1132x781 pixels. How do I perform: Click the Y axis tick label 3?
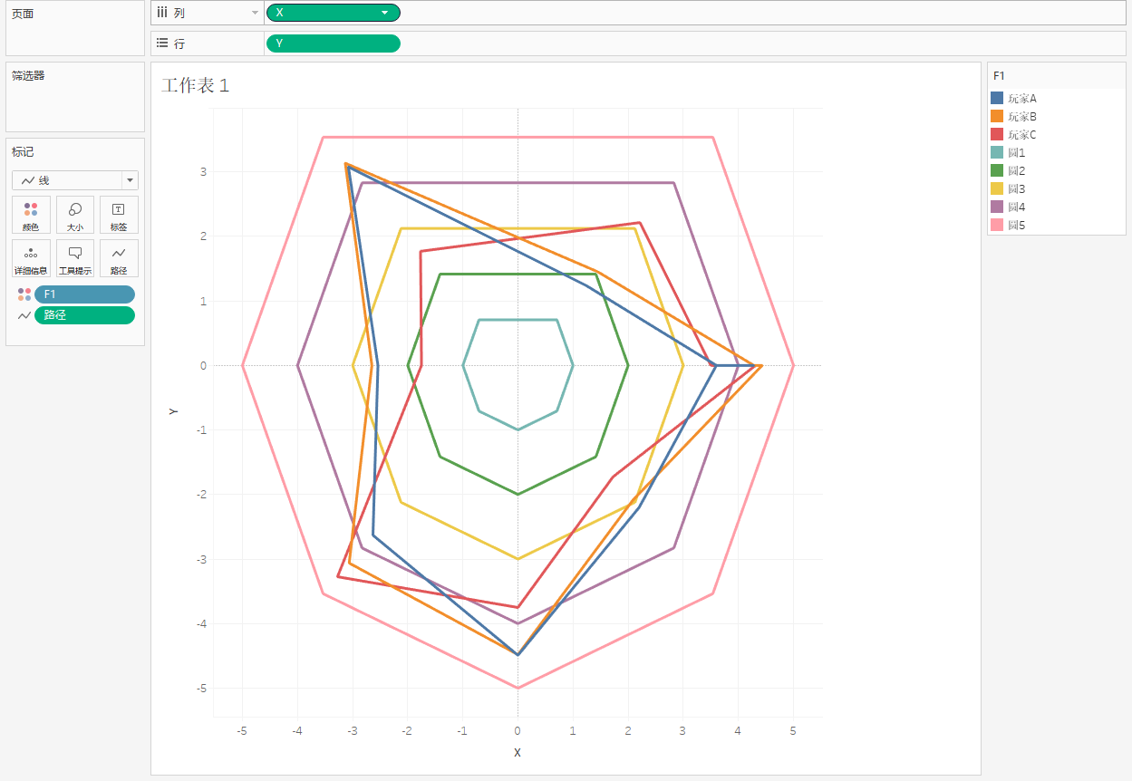point(204,171)
